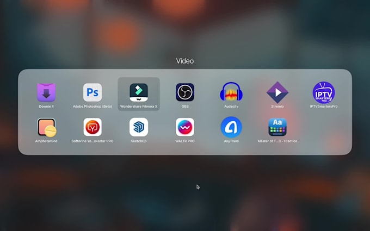
Task: Open Softorino YouTube Converter PRO icon
Action: coord(92,127)
